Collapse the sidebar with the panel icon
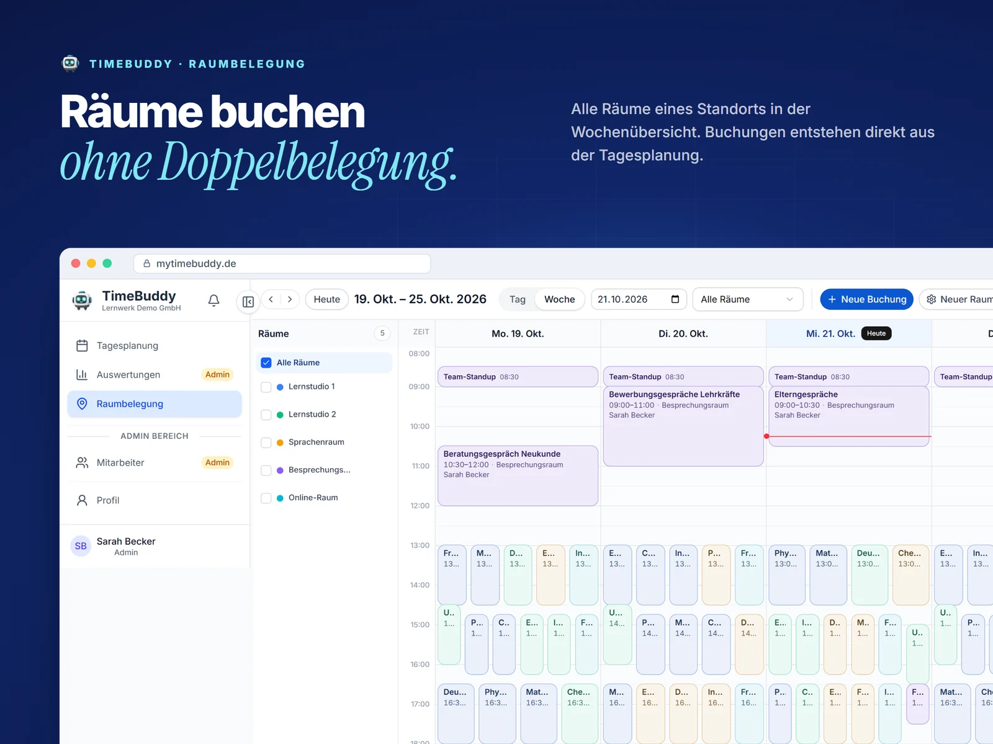Screen dimensions: 993x744 248,302
